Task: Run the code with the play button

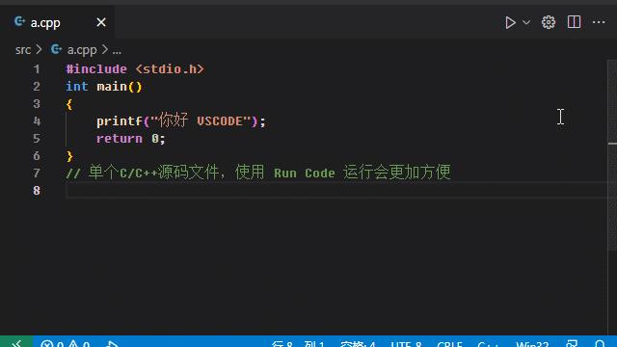Action: [510, 22]
